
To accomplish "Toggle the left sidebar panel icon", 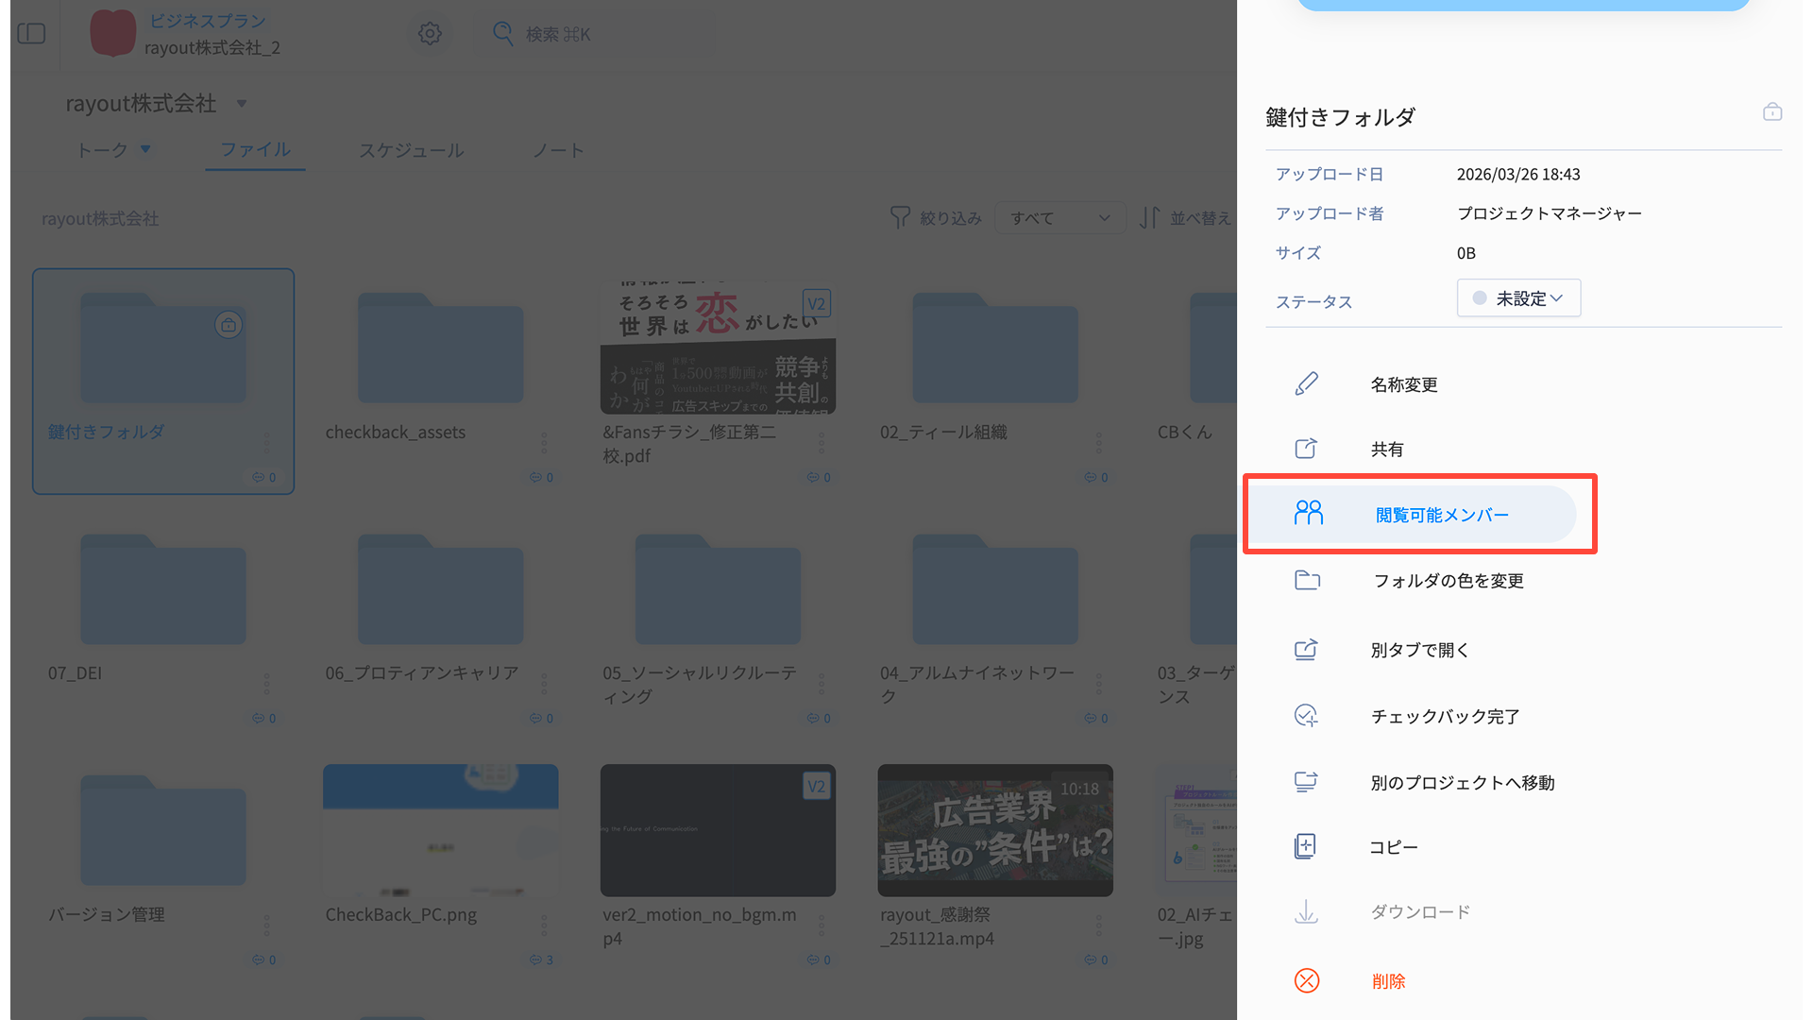I will (x=31, y=34).
